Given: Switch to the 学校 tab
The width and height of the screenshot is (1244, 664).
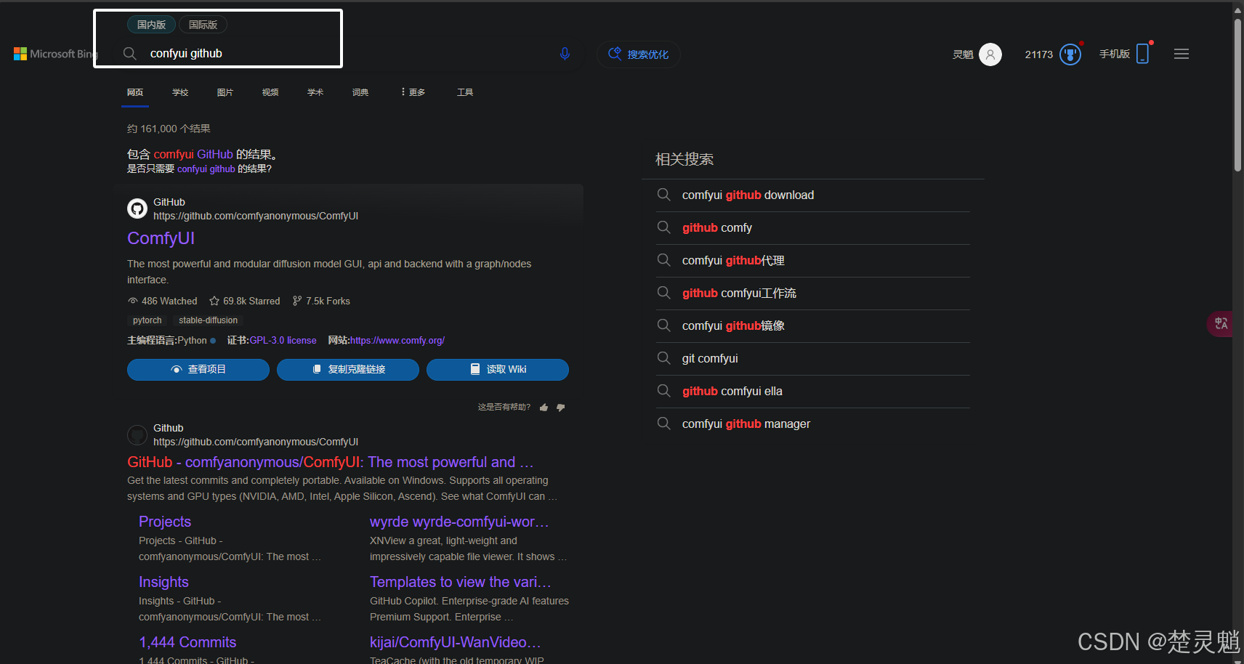Looking at the screenshot, I should (x=180, y=92).
